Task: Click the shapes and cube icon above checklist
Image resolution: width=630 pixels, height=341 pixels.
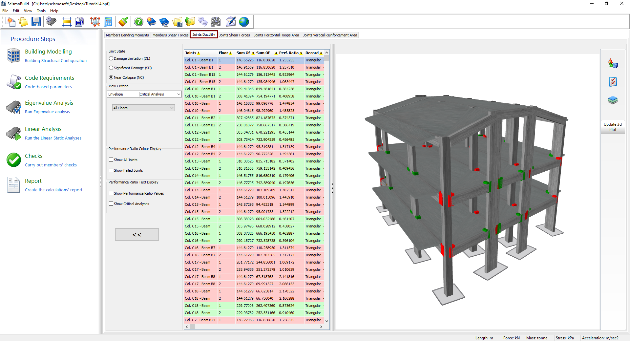Action: 613,63
